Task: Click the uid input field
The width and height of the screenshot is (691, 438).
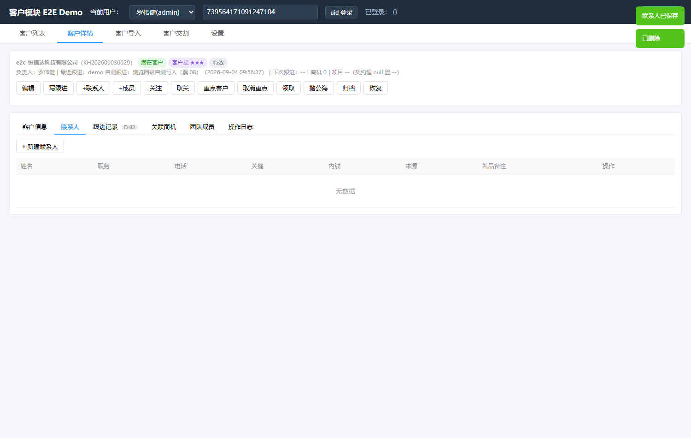Action: (x=260, y=12)
